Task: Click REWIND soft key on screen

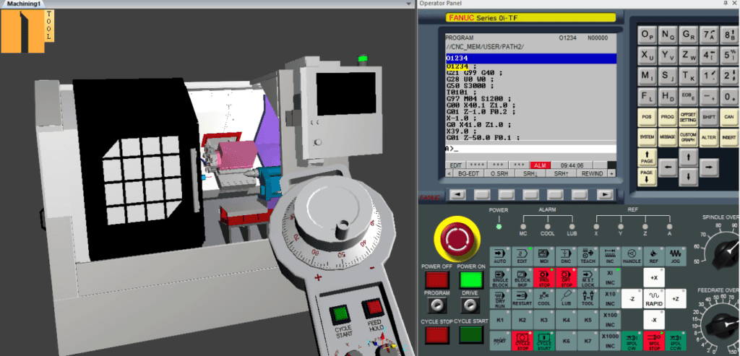Action: click(593, 173)
